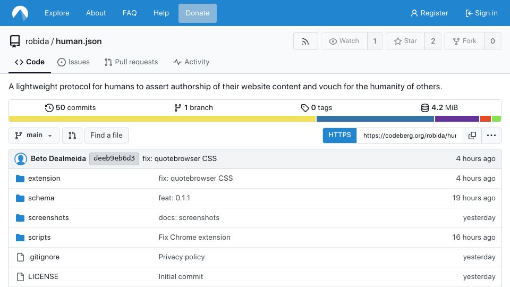
Task: Open the 'Fix Chrome extension' commit message
Action: [x=194, y=238]
